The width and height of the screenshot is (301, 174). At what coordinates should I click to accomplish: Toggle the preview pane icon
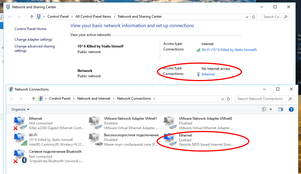[280, 109]
